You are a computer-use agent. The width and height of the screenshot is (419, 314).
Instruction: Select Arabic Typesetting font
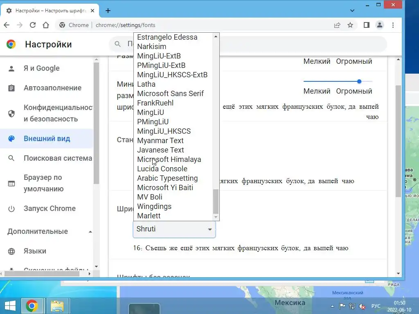pos(173,178)
